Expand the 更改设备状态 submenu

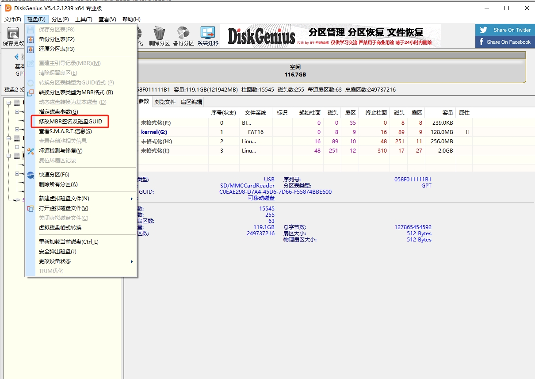pos(81,261)
